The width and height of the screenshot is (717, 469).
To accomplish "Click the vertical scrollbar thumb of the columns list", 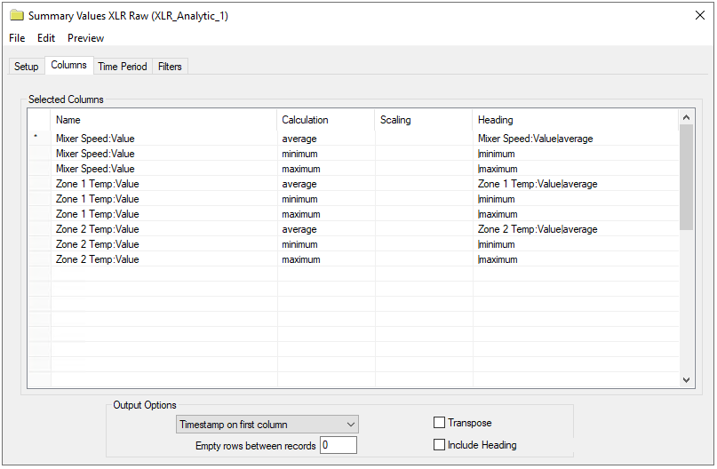I will [686, 177].
